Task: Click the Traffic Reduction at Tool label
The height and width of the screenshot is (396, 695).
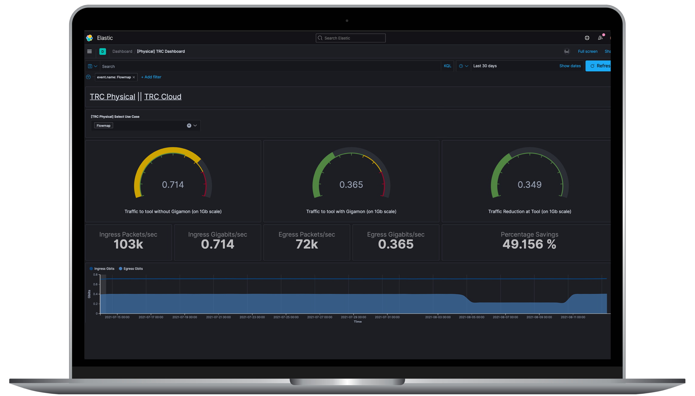Action: pos(530,211)
